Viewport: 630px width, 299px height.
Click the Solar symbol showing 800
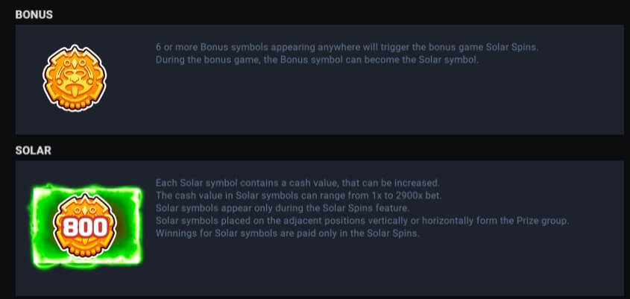85,225
